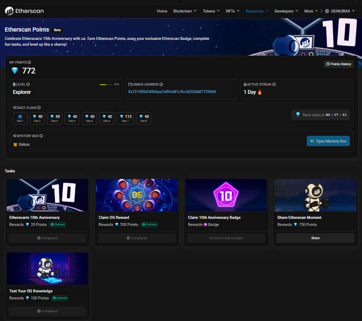Click the badge icon in 10th Anniversary Badge rewards

click(205, 225)
